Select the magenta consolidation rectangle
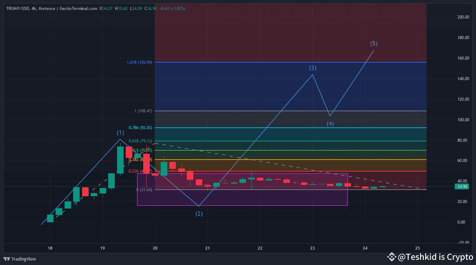 coord(242,205)
